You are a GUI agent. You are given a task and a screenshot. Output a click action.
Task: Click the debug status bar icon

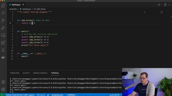click(x=48, y=95)
